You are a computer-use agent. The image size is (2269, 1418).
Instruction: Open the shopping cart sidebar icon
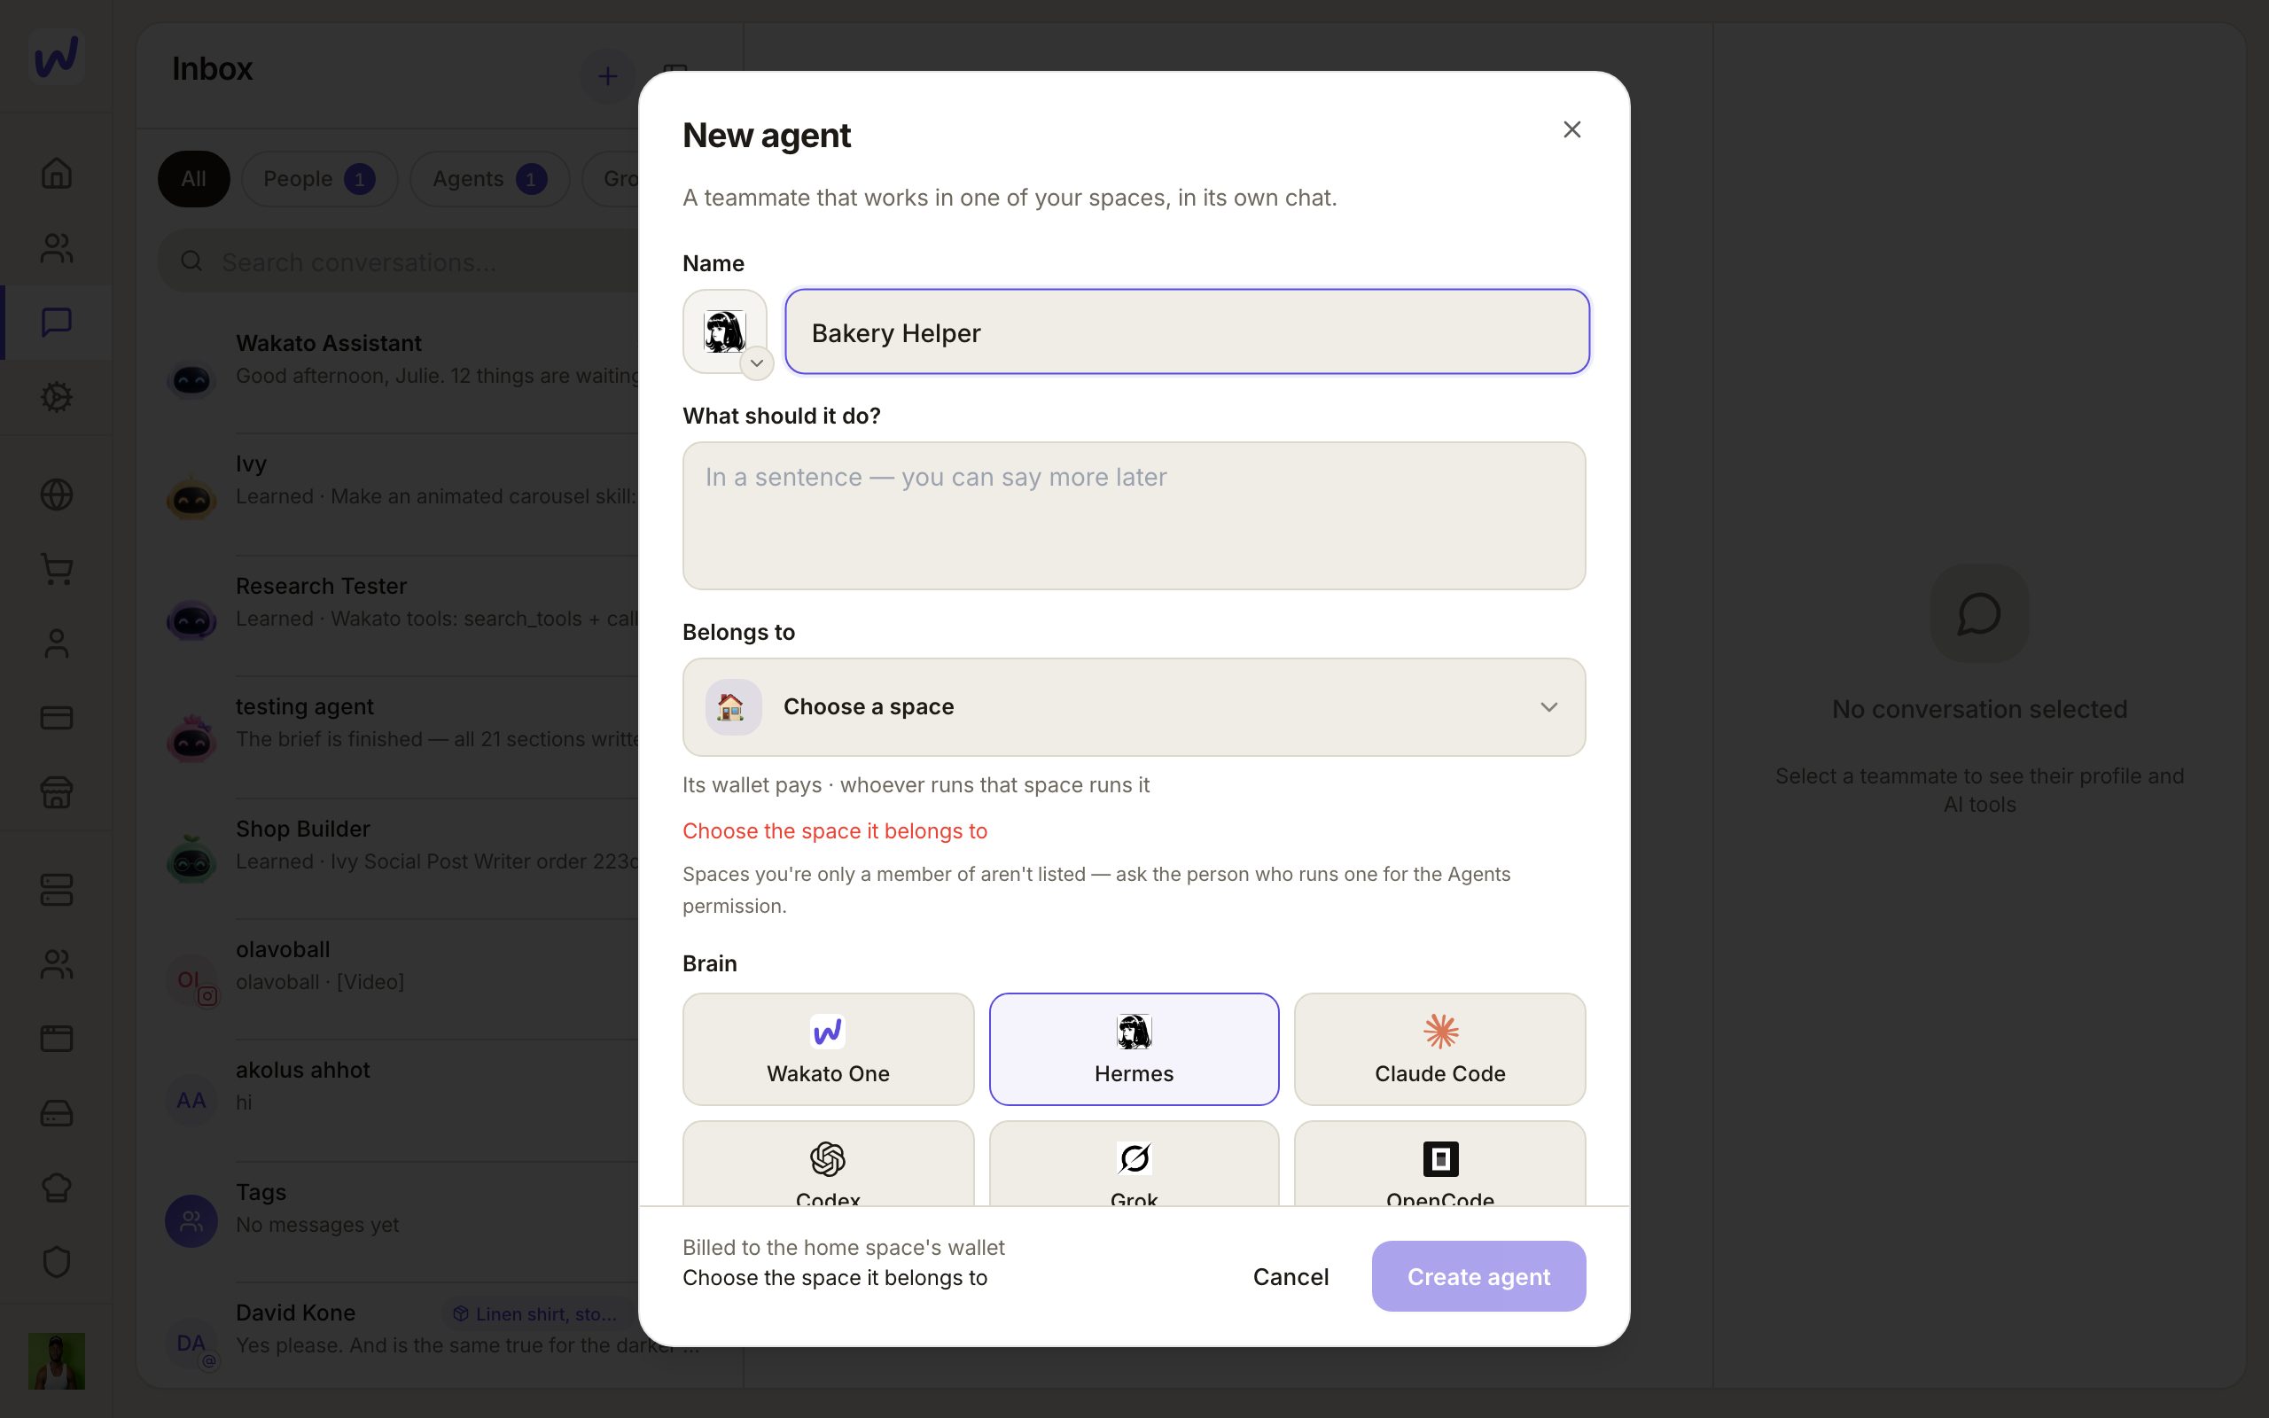click(x=56, y=568)
